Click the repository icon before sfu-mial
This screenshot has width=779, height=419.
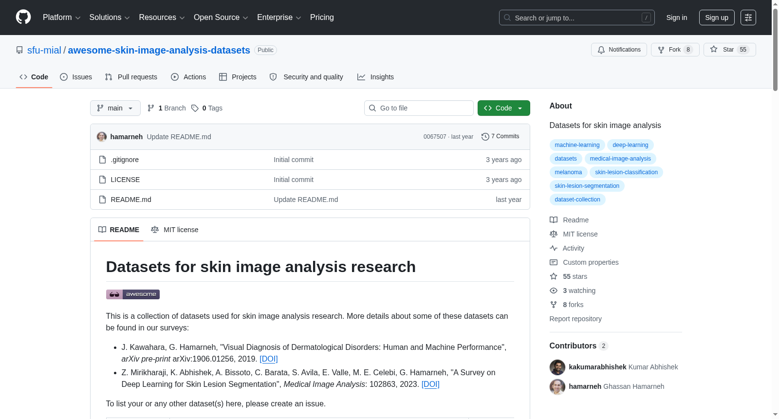click(x=19, y=50)
